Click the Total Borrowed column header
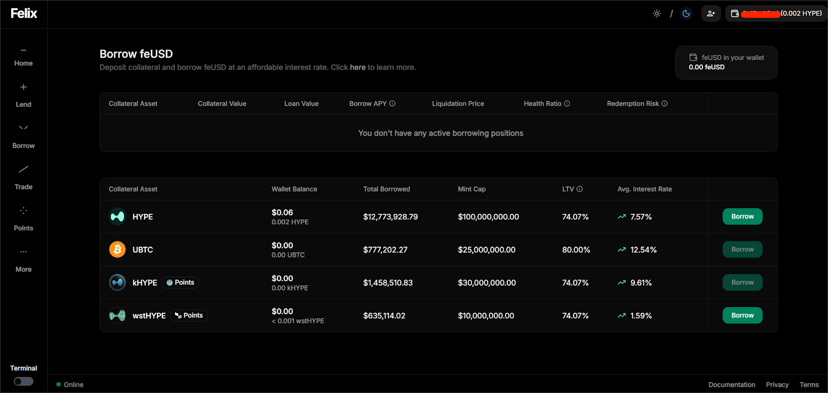This screenshot has width=828, height=393. point(387,189)
